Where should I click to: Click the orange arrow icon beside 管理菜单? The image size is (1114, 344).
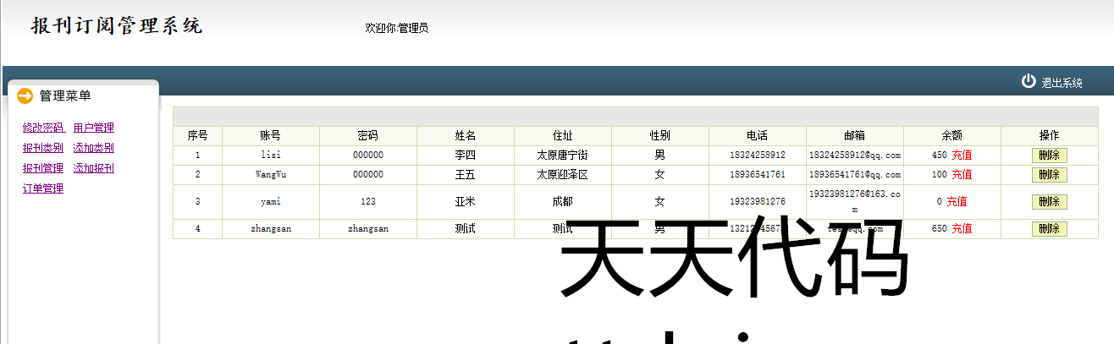[25, 96]
